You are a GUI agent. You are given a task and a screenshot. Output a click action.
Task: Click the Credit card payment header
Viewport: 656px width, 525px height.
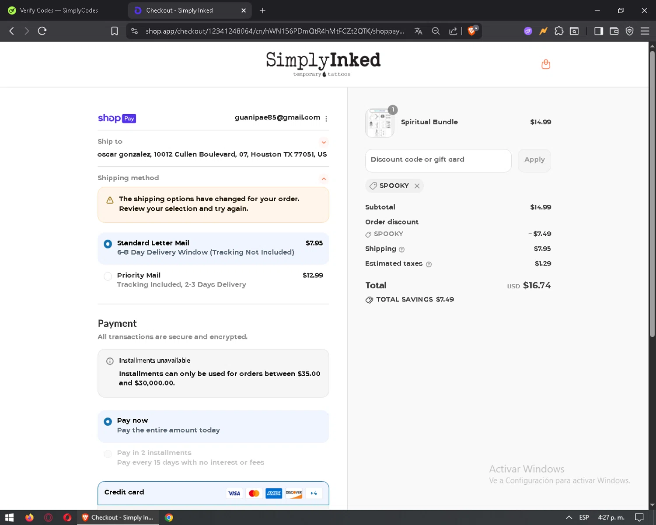point(213,493)
